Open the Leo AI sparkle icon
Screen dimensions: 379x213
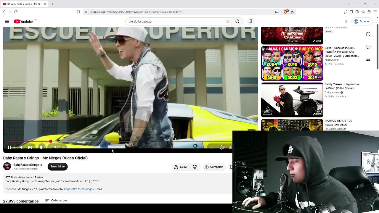pyautogui.click(x=363, y=12)
